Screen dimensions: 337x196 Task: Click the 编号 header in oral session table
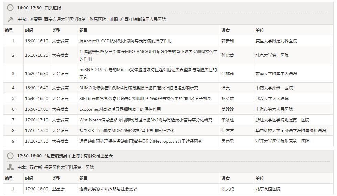pyautogui.click(x=9, y=30)
